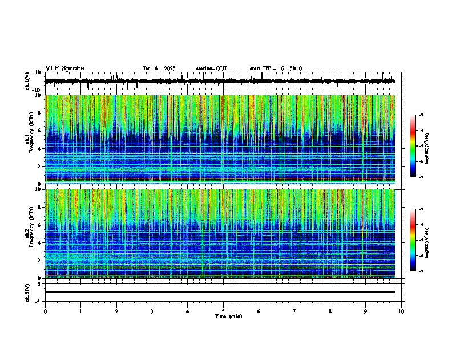Click the ch.3(V) axis label

[27, 293]
